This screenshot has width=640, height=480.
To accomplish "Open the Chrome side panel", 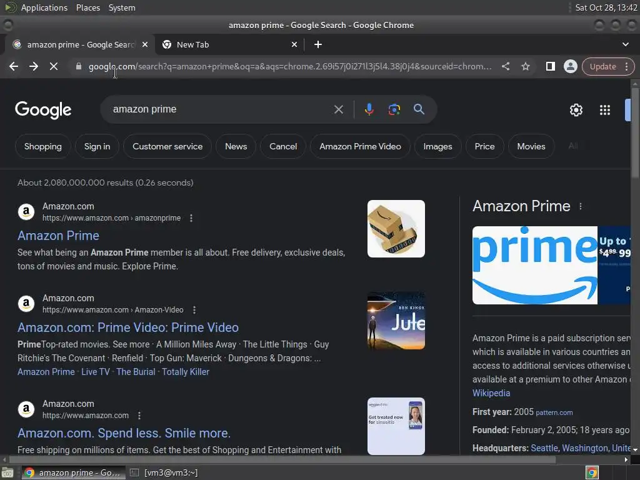I will [550, 66].
